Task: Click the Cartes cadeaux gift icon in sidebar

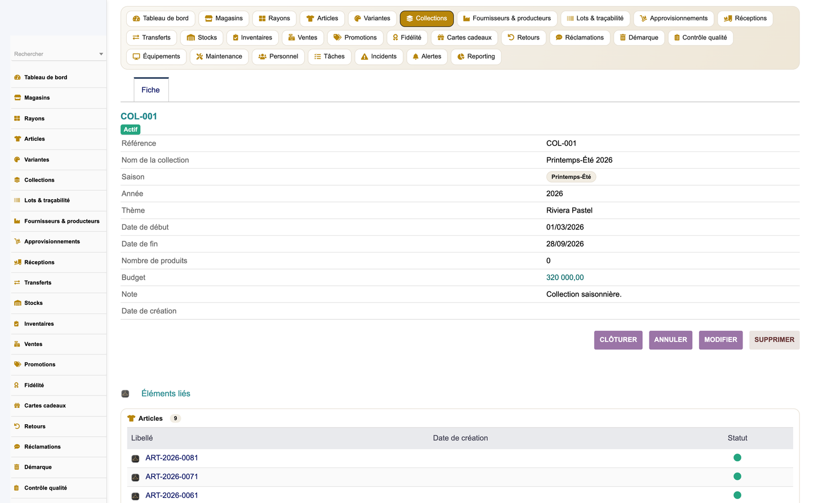Action: [x=17, y=406]
